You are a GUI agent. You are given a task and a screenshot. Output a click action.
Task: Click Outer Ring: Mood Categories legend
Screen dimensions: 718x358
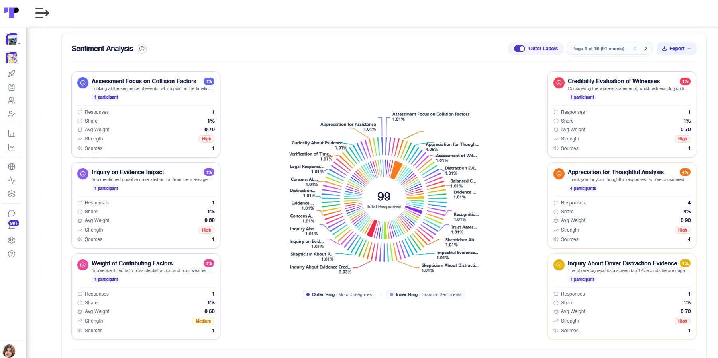339,295
